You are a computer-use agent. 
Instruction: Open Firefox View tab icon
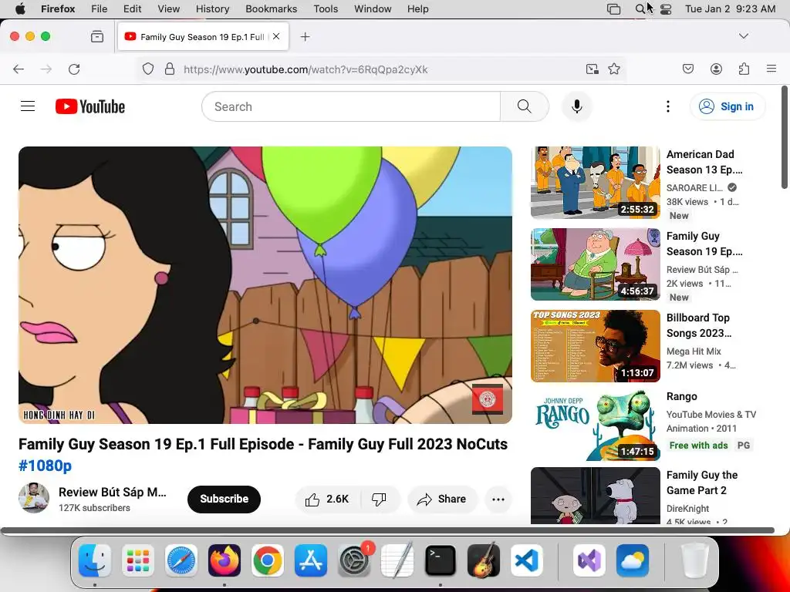tap(97, 36)
